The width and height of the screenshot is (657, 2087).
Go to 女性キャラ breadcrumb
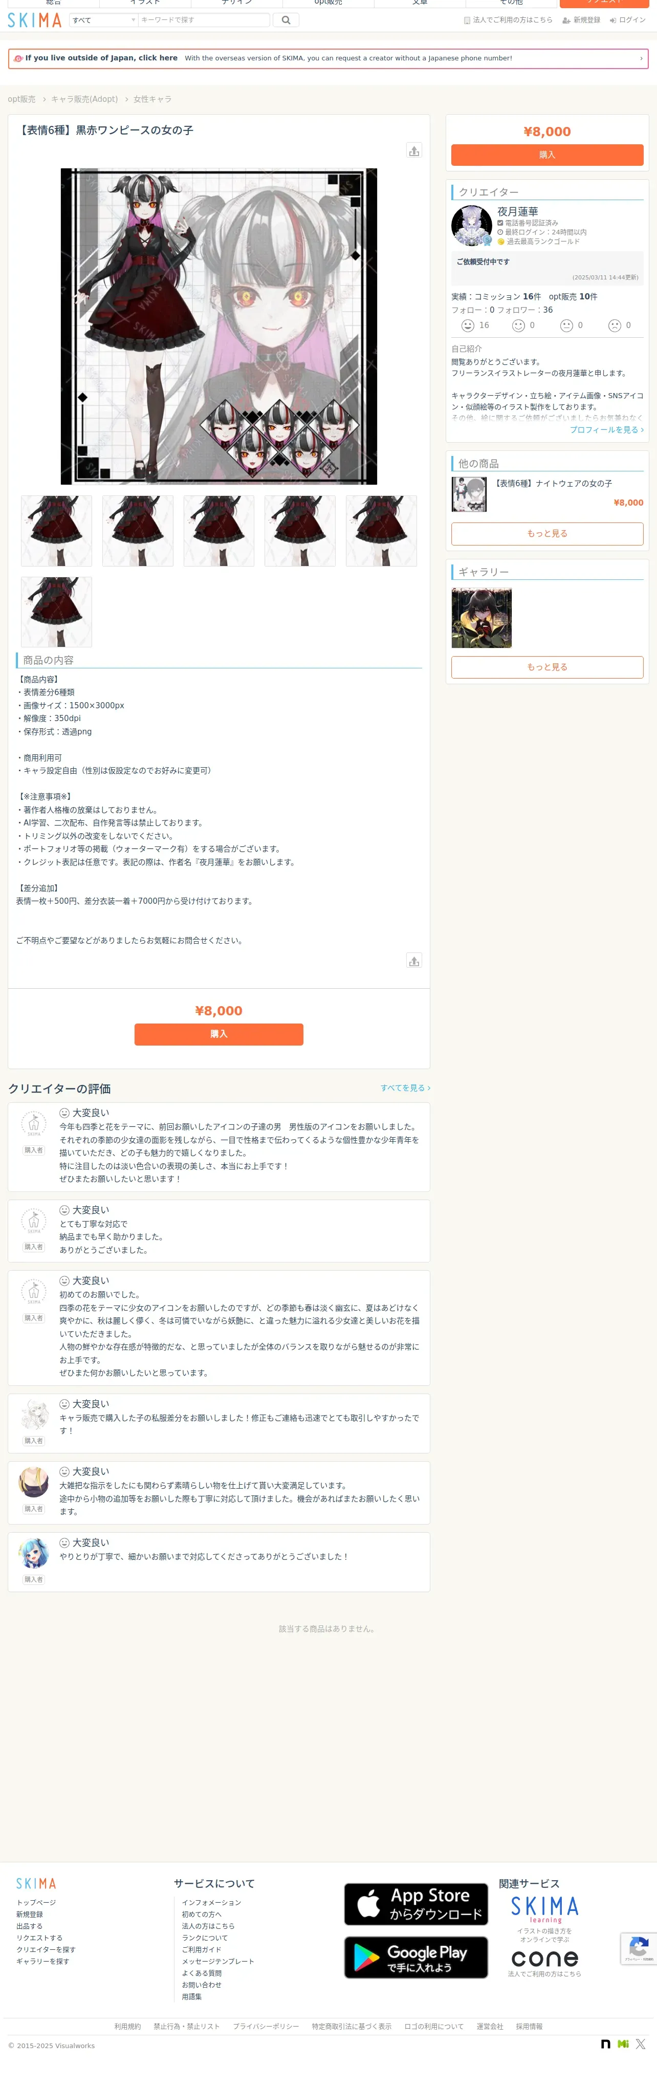click(x=152, y=99)
